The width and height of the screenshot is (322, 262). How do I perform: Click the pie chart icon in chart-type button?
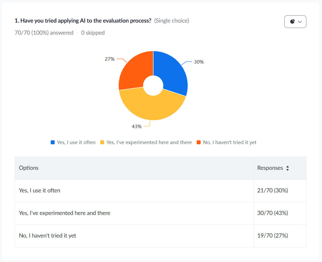click(x=292, y=22)
